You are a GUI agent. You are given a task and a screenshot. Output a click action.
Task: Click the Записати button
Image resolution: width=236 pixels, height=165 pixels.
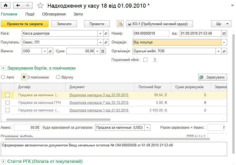pos(64,24)
